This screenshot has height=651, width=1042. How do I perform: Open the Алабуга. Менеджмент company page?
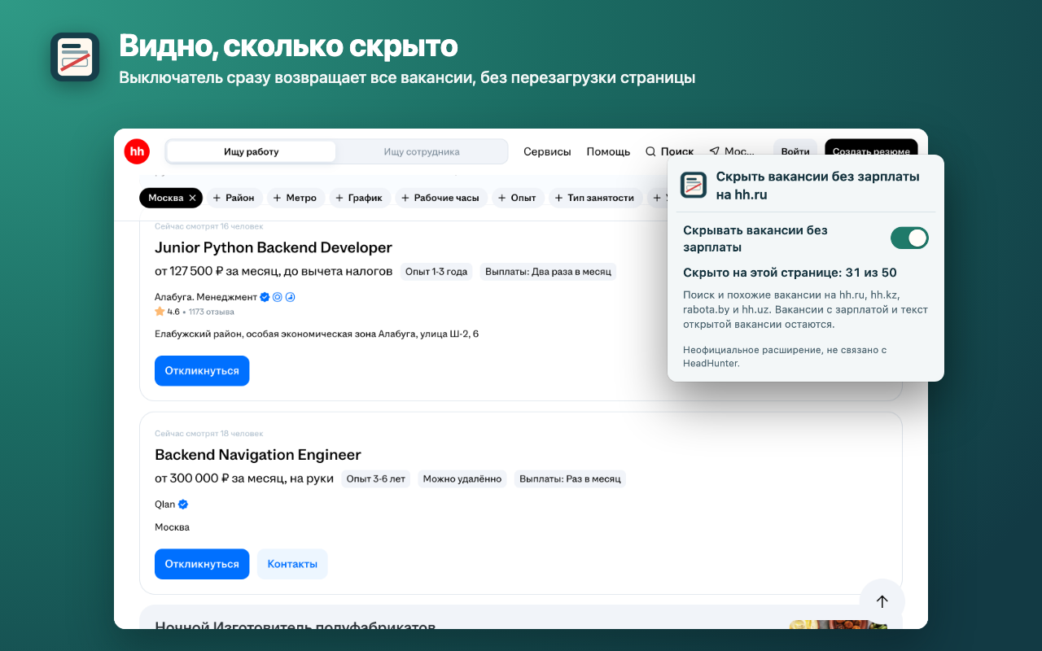pos(206,298)
